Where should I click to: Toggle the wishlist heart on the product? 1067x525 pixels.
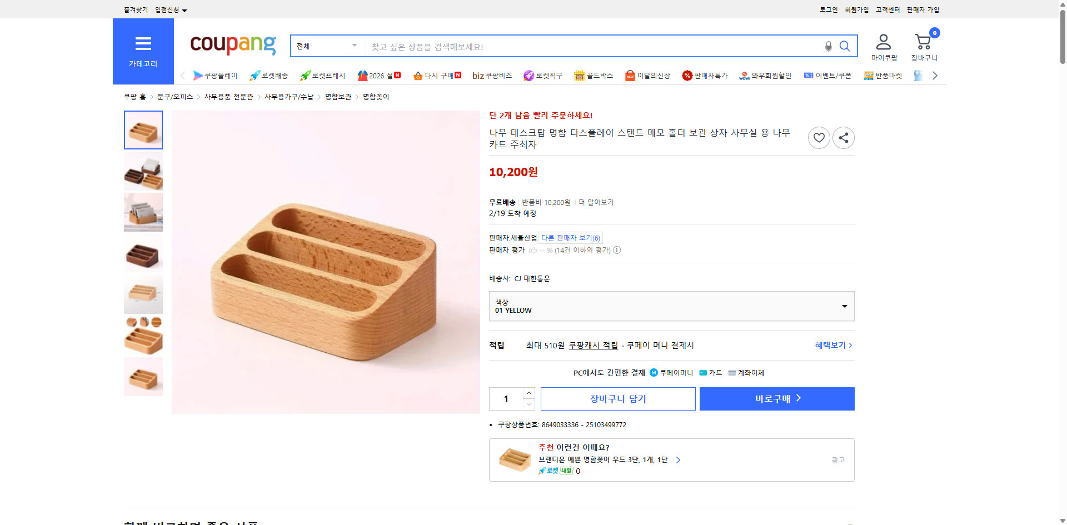click(819, 137)
